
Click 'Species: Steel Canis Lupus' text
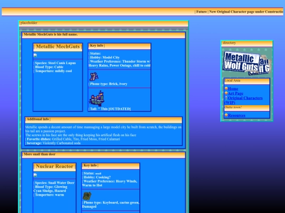pos(55,63)
